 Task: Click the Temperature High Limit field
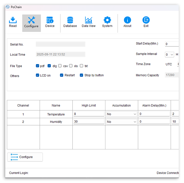point(89,114)
